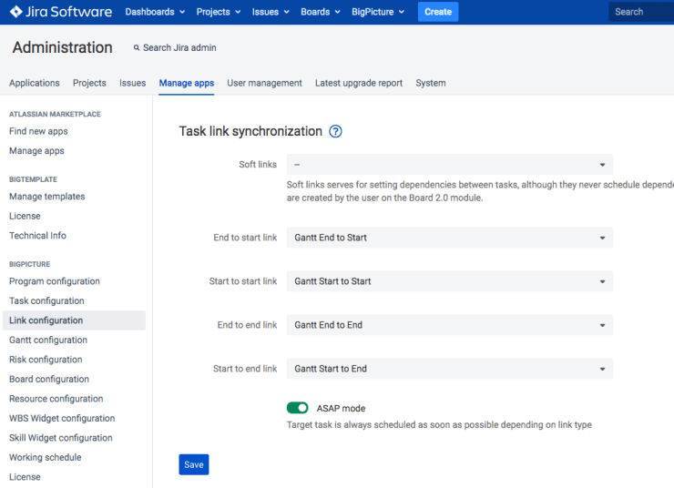The image size is (674, 488).
Task: Open Working schedule settings in sidebar
Action: (45, 457)
